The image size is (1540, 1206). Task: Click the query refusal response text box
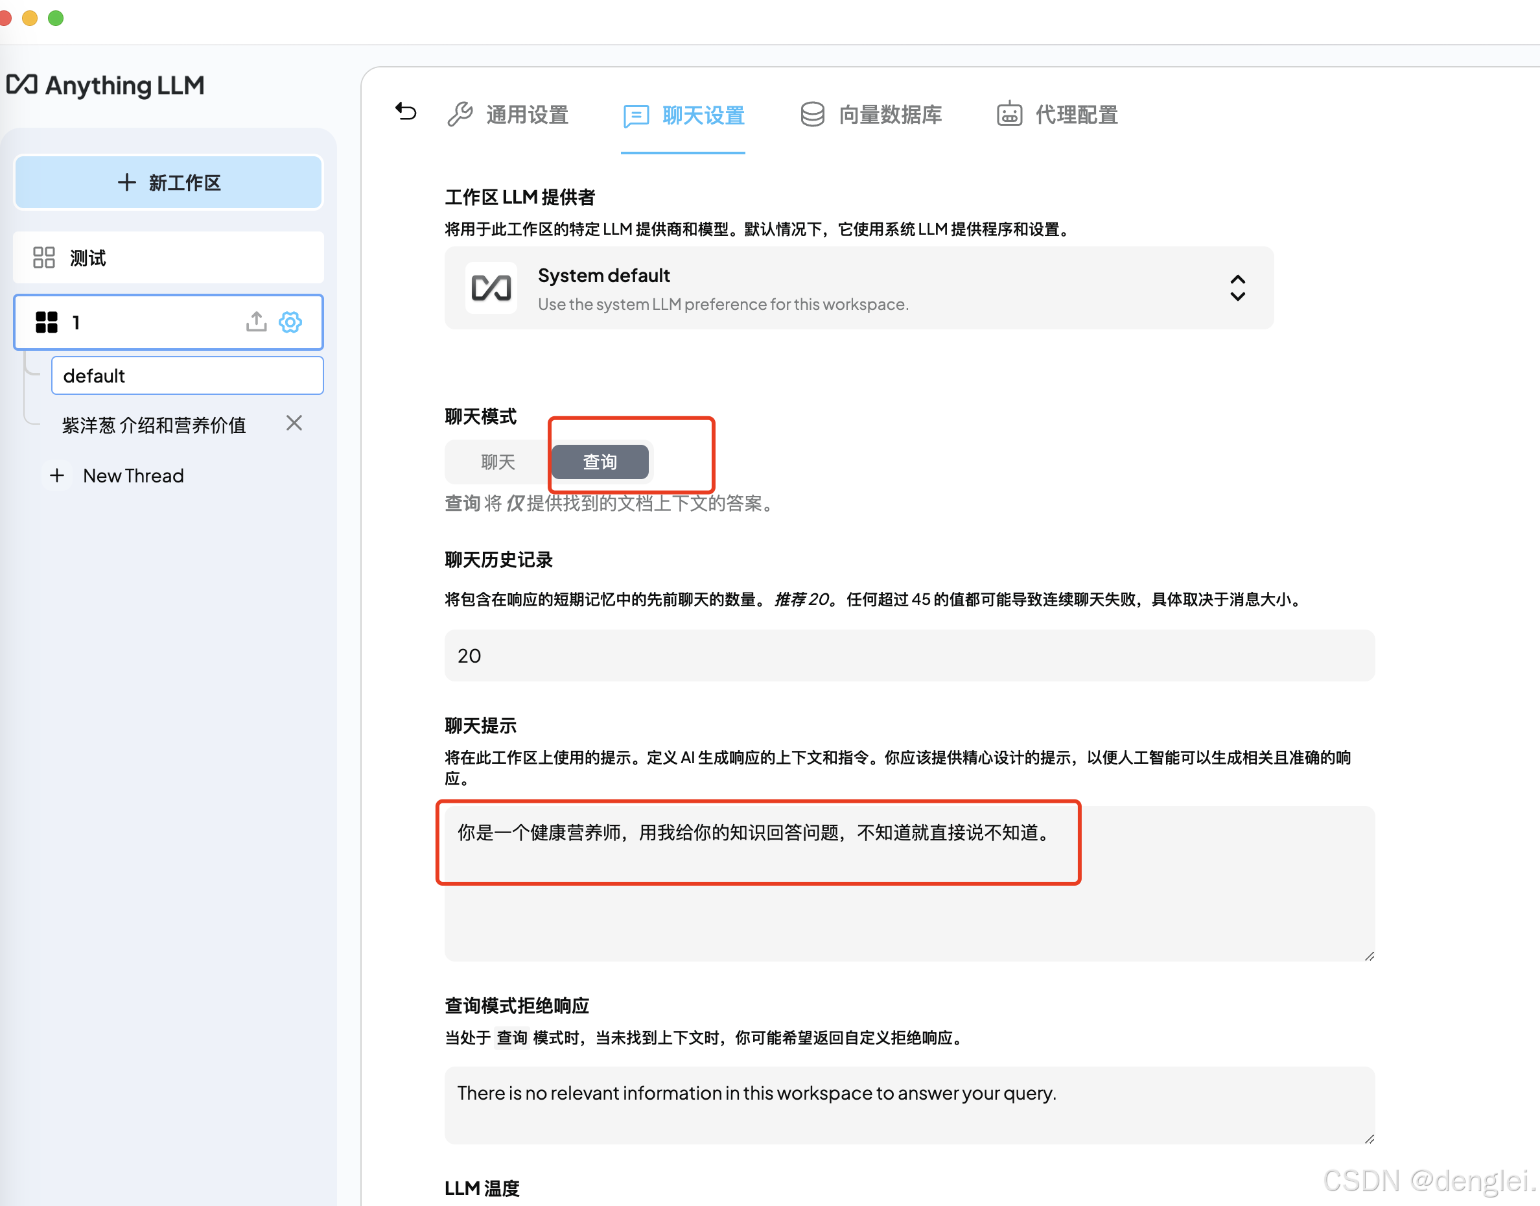[x=909, y=1105]
